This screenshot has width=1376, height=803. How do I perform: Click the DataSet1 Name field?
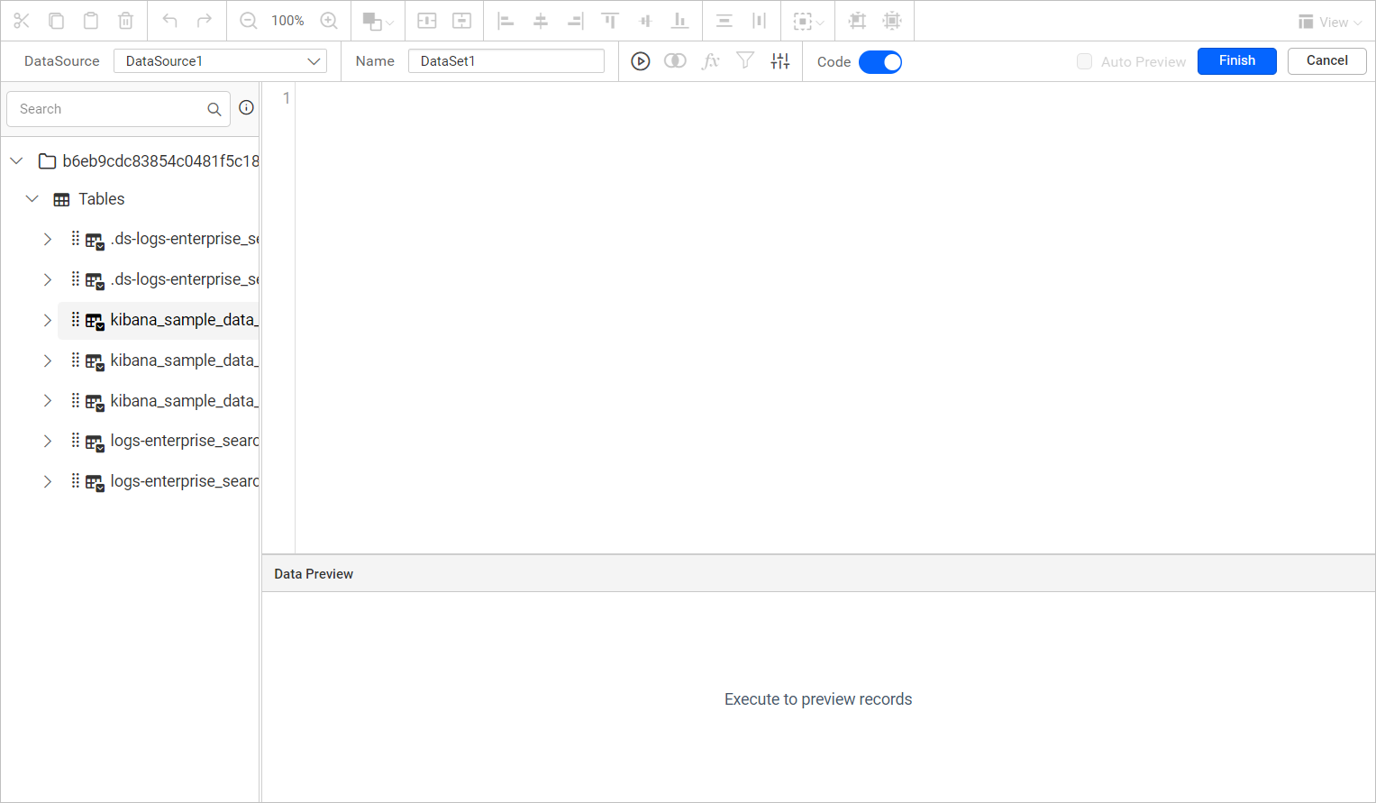coord(506,61)
